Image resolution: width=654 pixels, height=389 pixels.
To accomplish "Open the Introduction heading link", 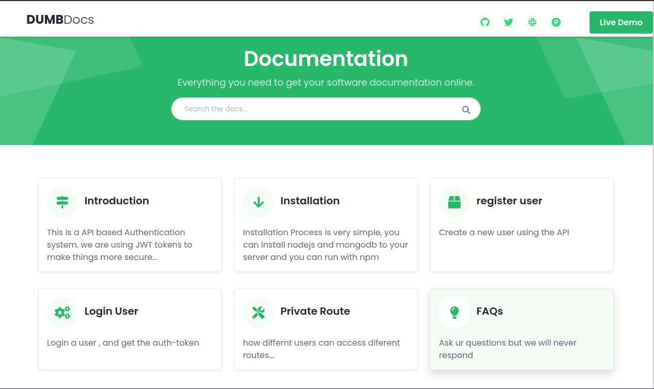I will [117, 201].
